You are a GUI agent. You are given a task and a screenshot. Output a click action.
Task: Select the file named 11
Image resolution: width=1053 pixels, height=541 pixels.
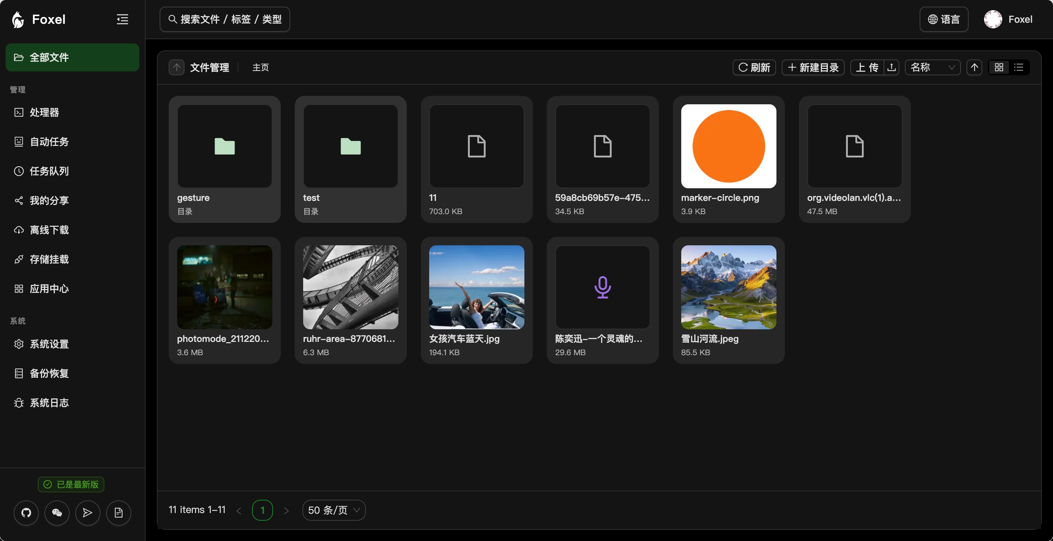point(477,159)
